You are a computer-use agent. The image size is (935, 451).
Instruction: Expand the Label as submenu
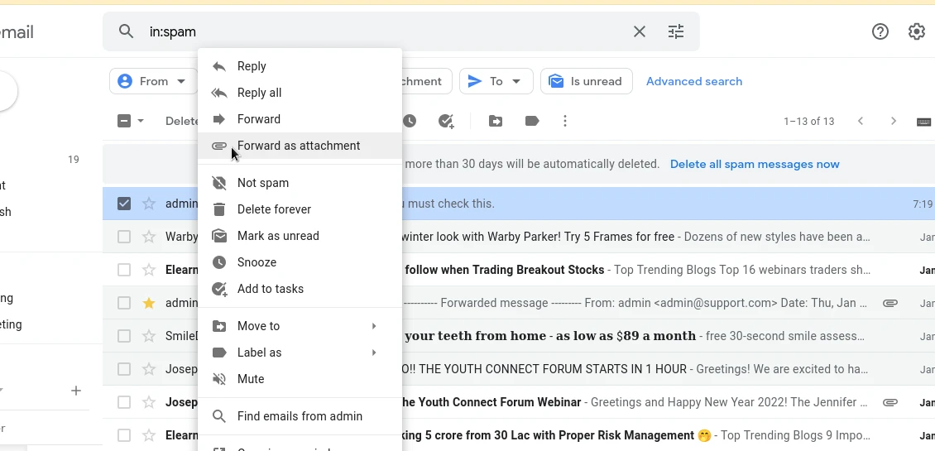pos(300,352)
